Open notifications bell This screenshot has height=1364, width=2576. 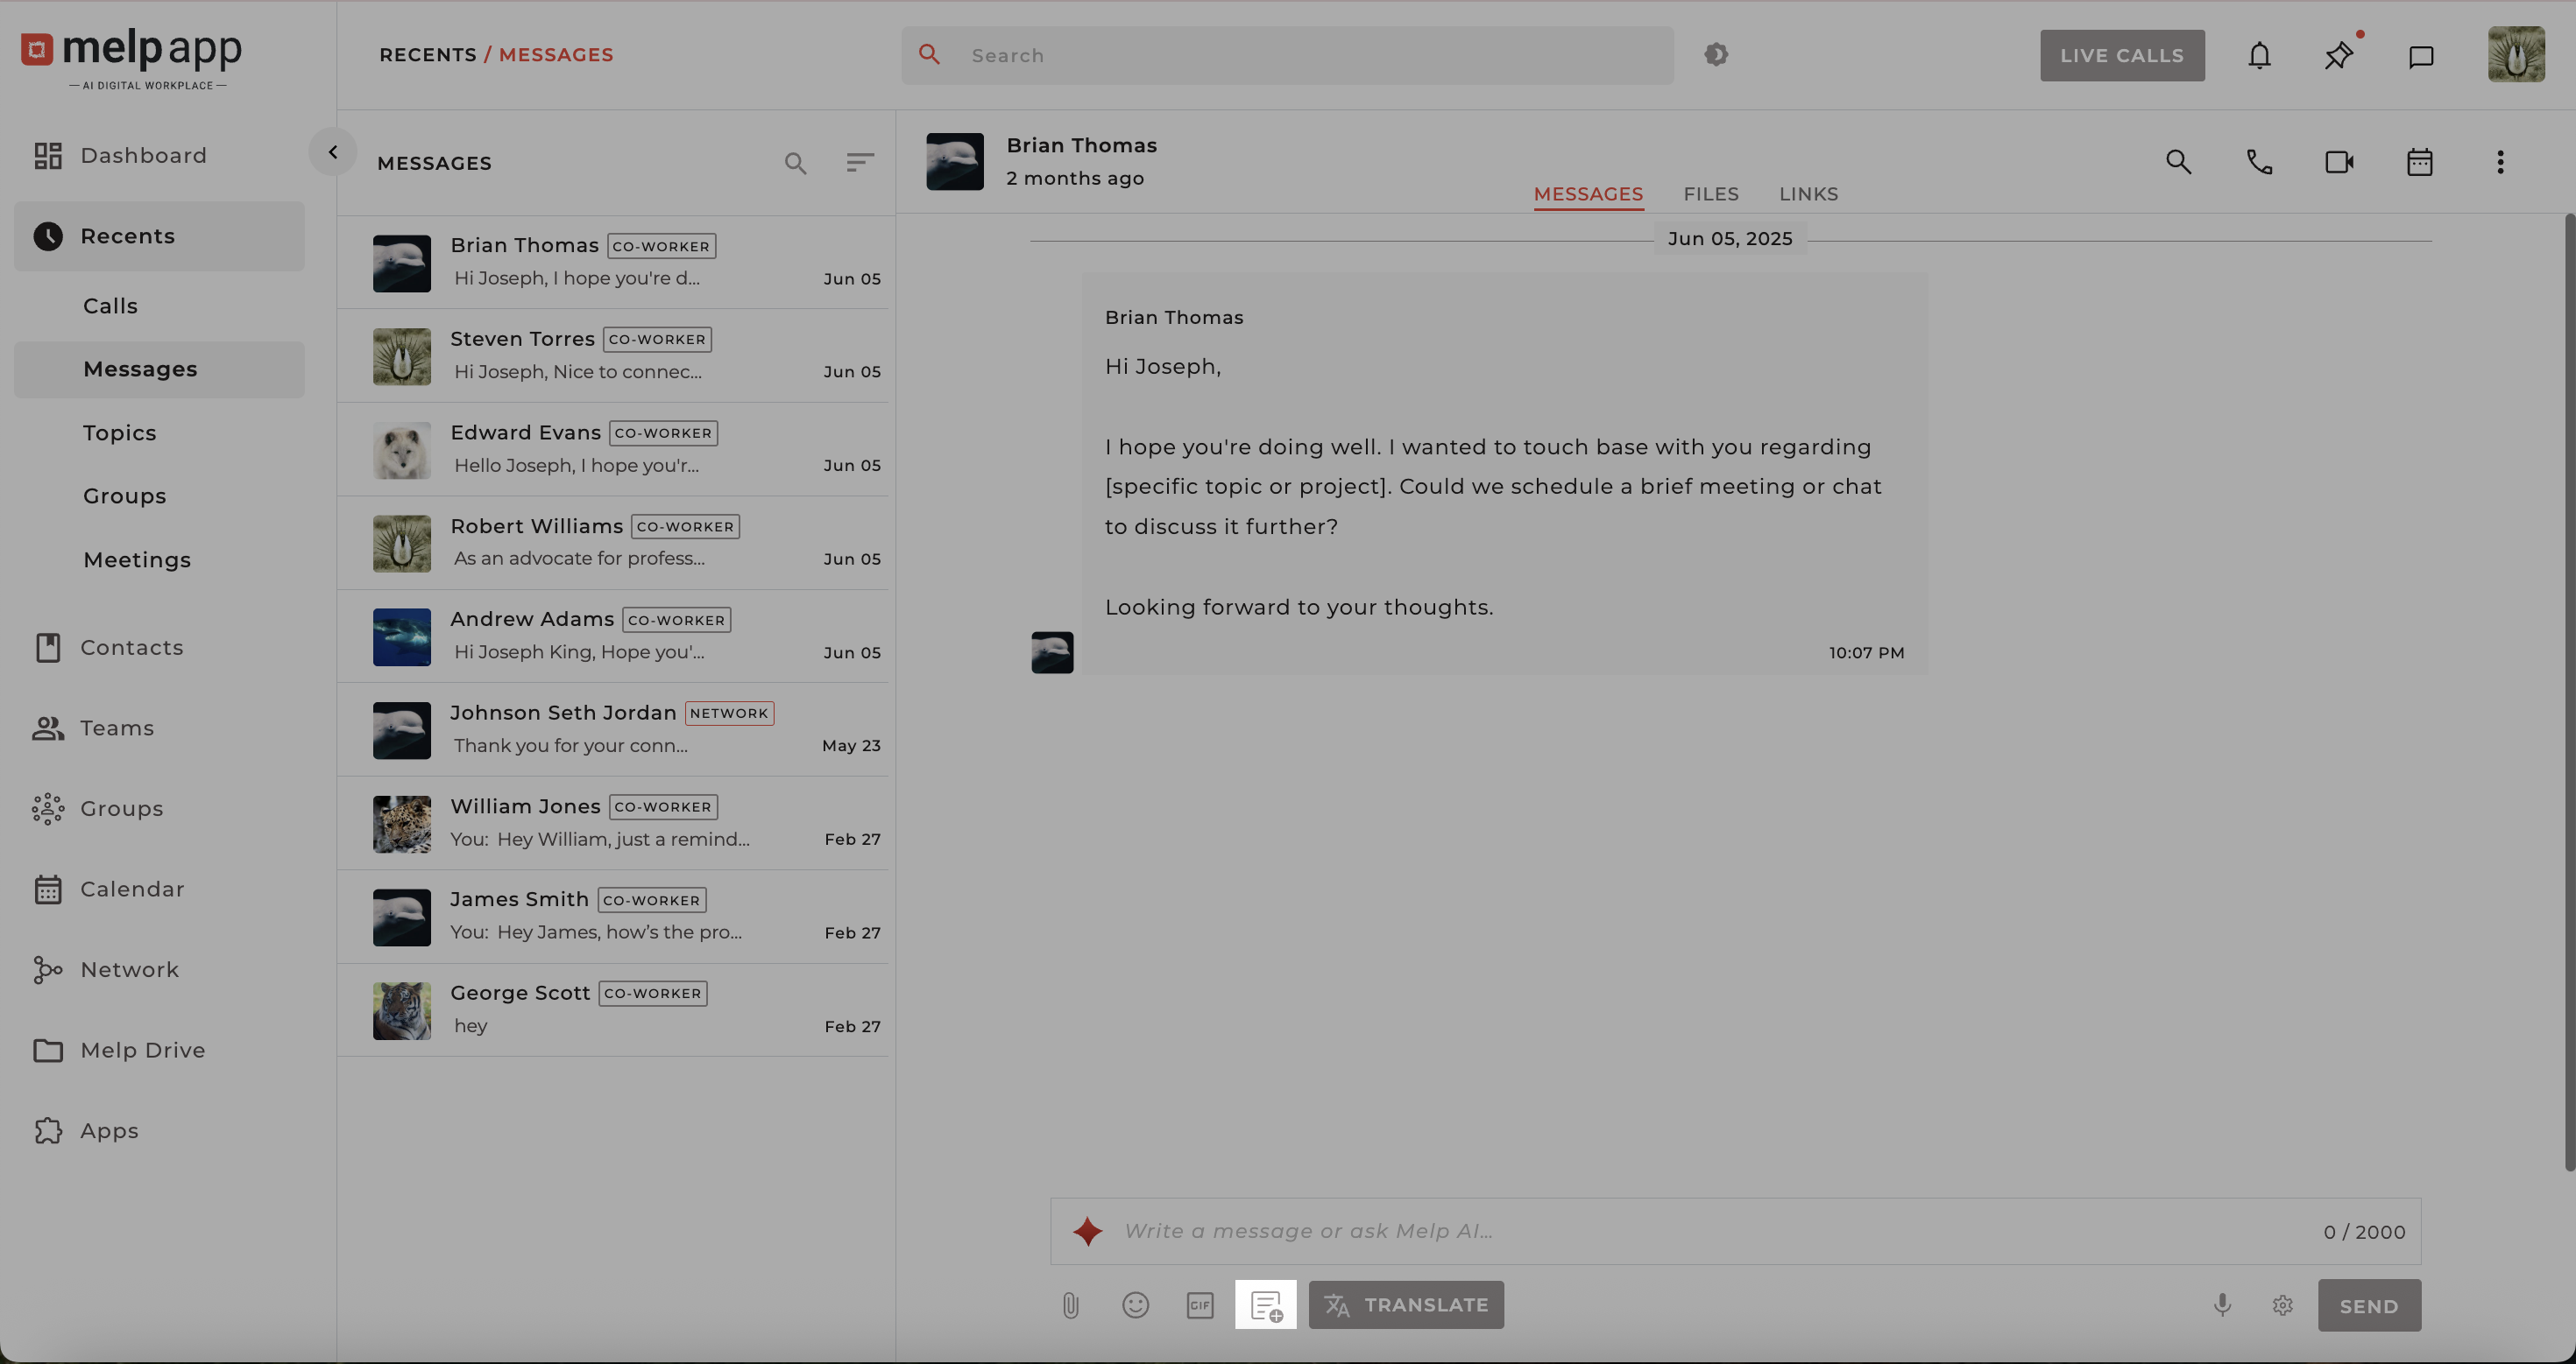click(2259, 56)
